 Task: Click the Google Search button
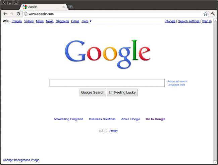(93, 92)
